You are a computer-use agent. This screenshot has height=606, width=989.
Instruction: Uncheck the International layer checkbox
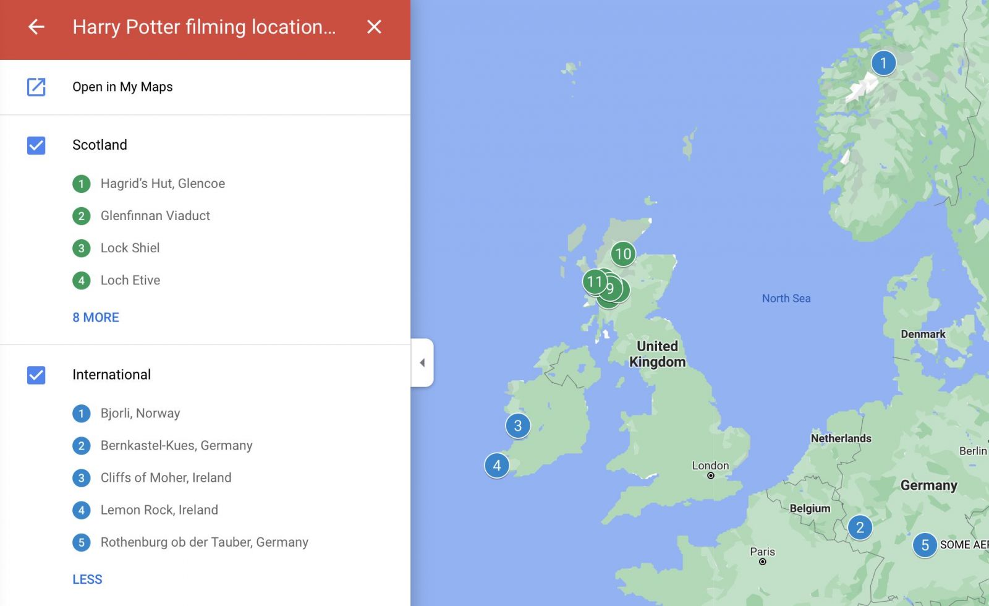(36, 375)
